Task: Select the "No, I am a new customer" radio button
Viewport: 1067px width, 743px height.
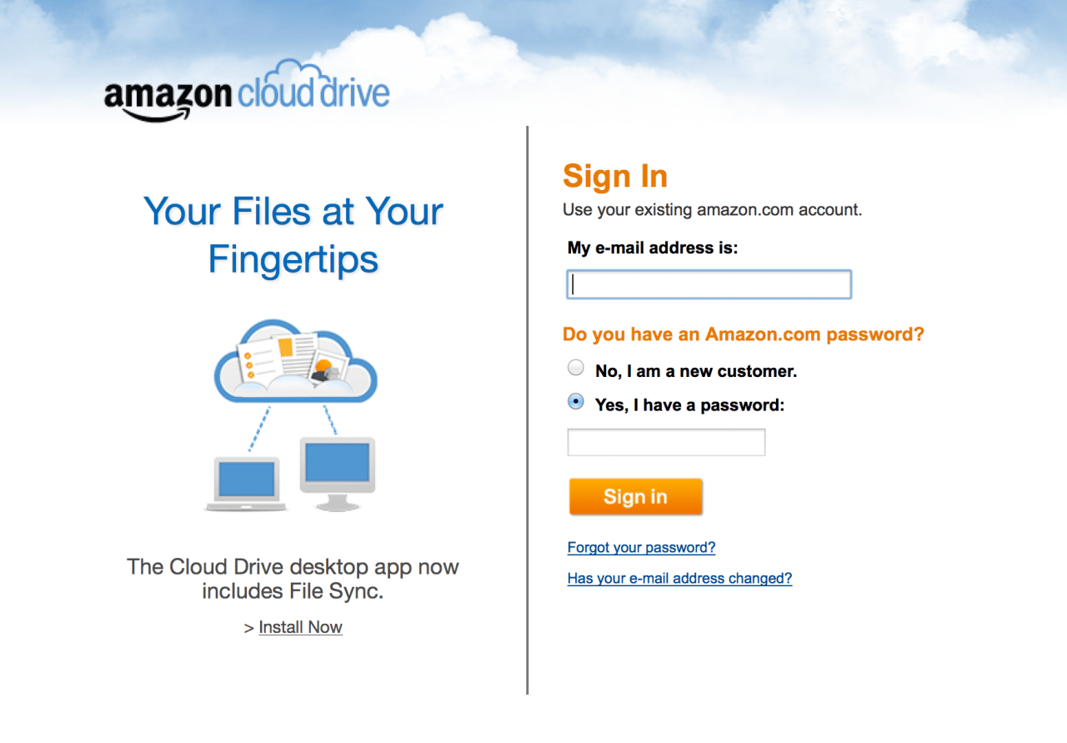Action: (x=576, y=369)
